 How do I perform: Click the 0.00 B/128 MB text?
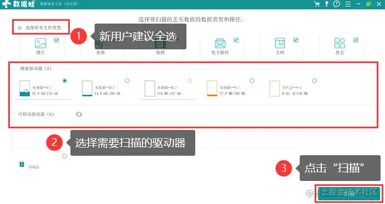(295, 94)
